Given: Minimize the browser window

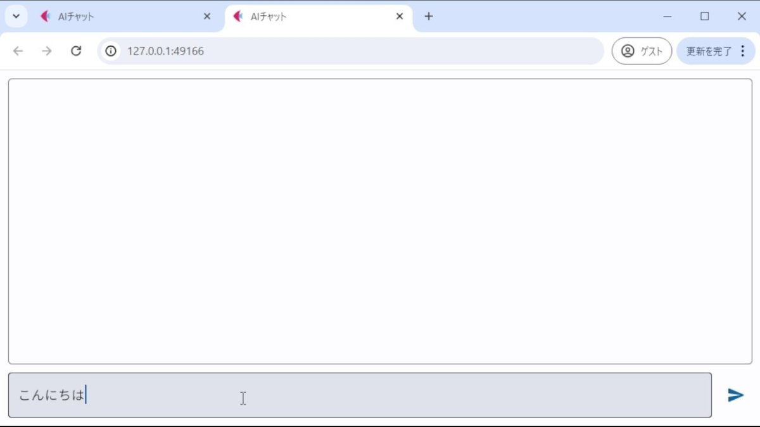Looking at the screenshot, I should [x=668, y=16].
